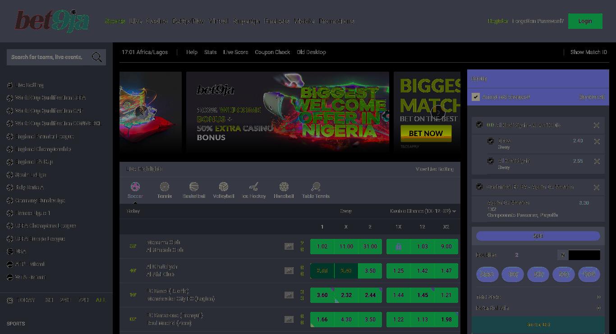
Task: Click the green Login button
Action: (585, 21)
